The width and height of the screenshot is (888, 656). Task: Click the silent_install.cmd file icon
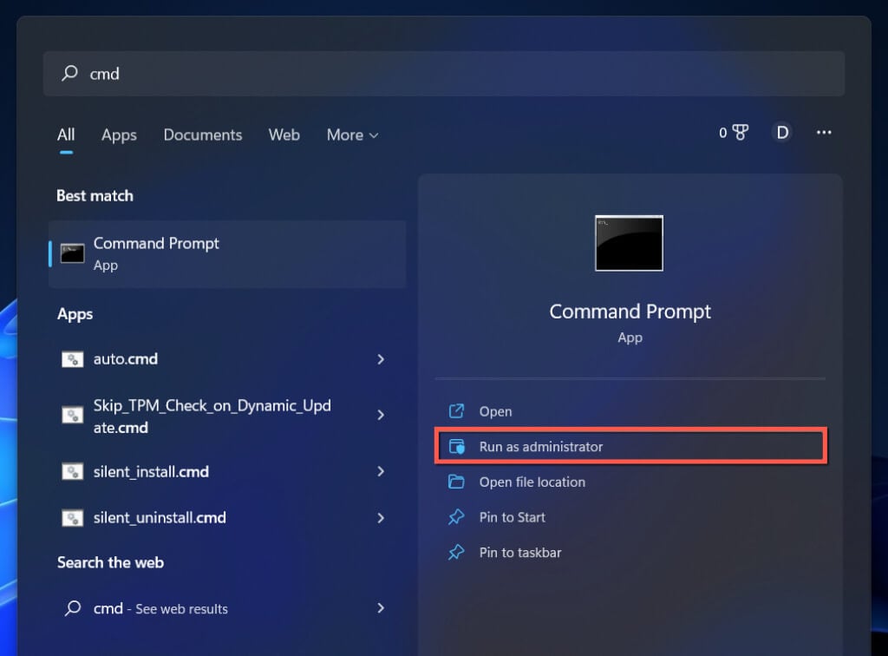[x=72, y=472]
